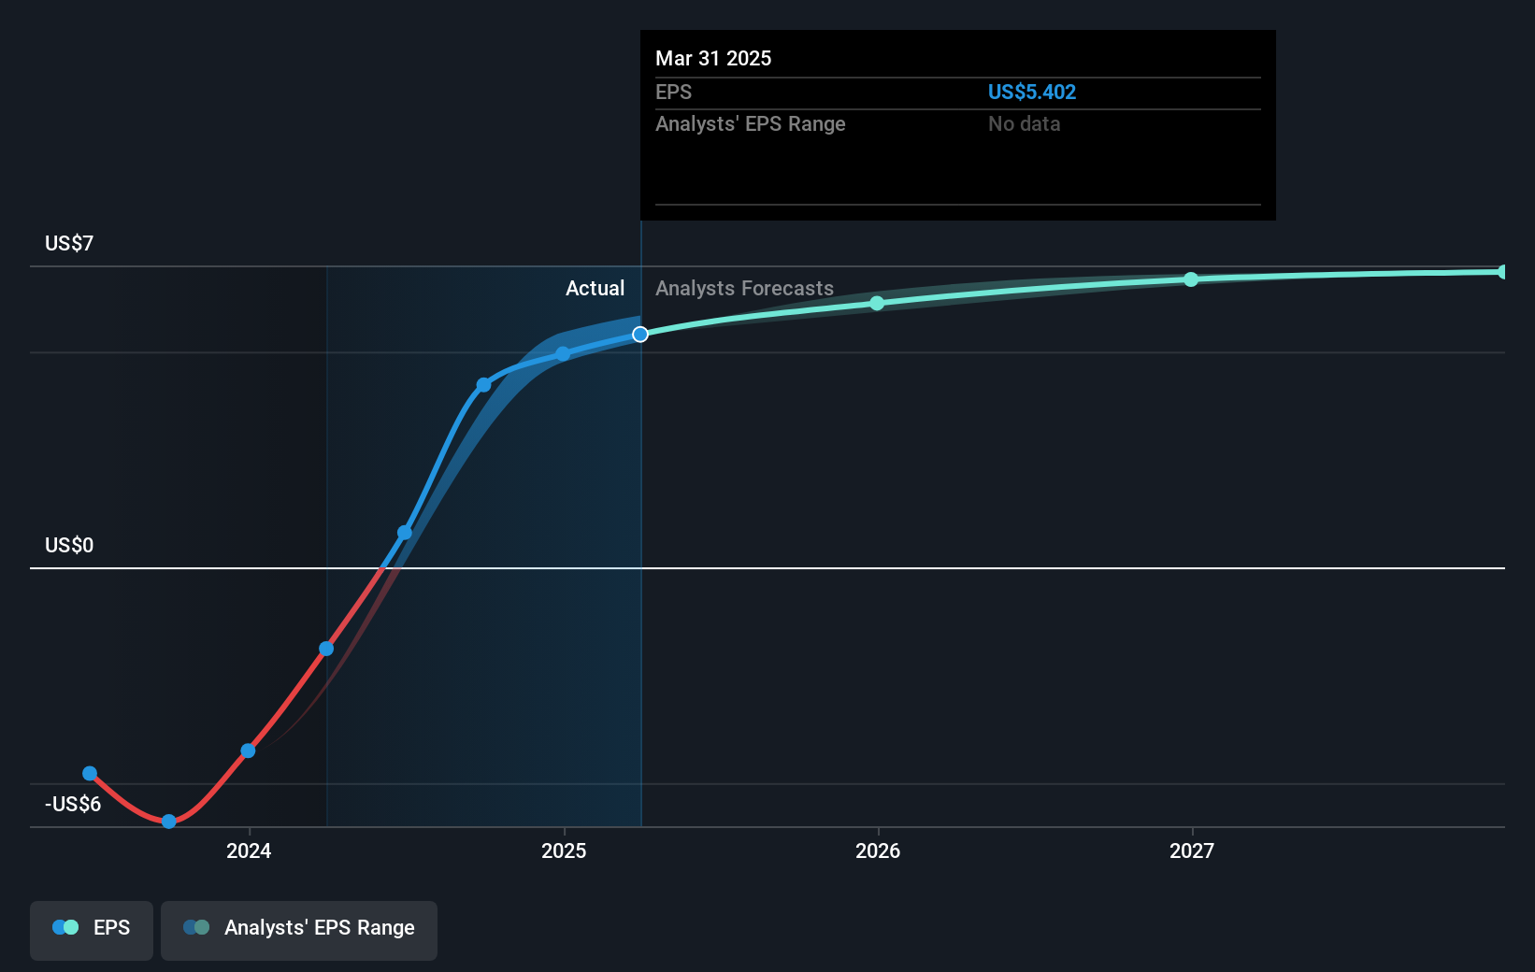Screen dimensions: 1535x972
Task: Click the EPS point at shaded region's left edge
Action: 326,649
